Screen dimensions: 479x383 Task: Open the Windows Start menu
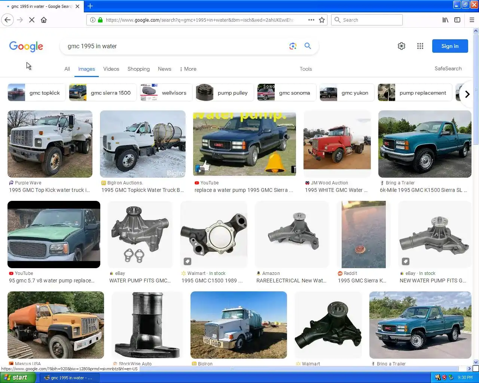click(x=18, y=377)
